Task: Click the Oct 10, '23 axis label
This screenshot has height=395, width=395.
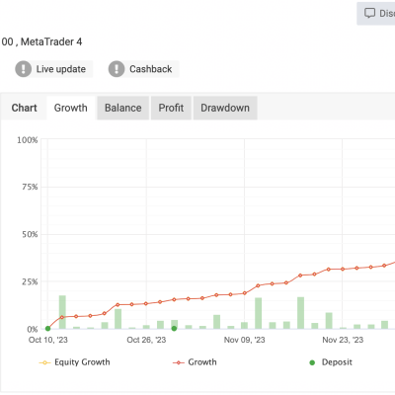Action: (48, 340)
